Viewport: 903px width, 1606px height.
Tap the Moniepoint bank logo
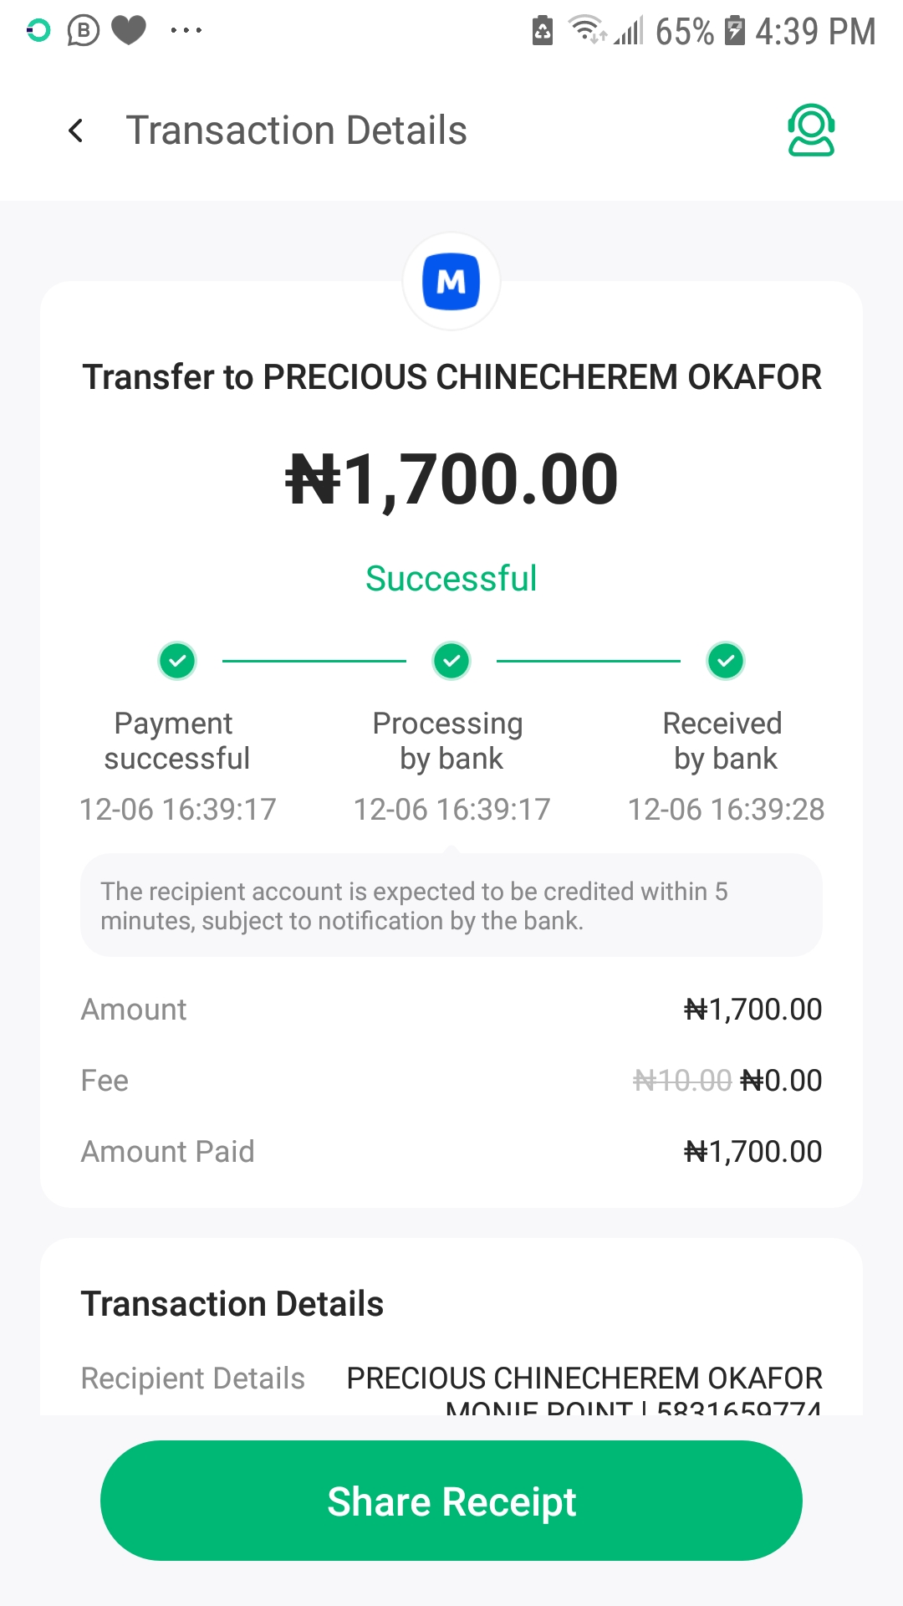tap(451, 282)
